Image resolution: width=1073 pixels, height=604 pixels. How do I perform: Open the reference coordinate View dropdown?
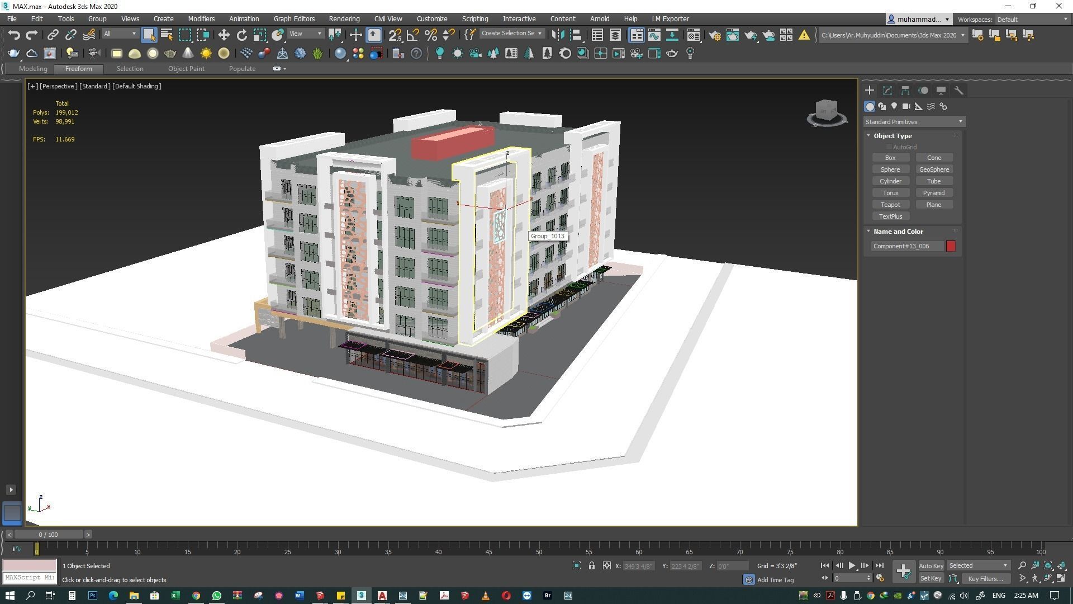point(305,34)
